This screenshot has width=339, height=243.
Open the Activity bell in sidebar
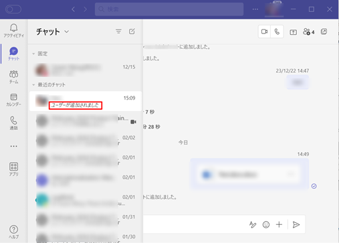coord(13,30)
